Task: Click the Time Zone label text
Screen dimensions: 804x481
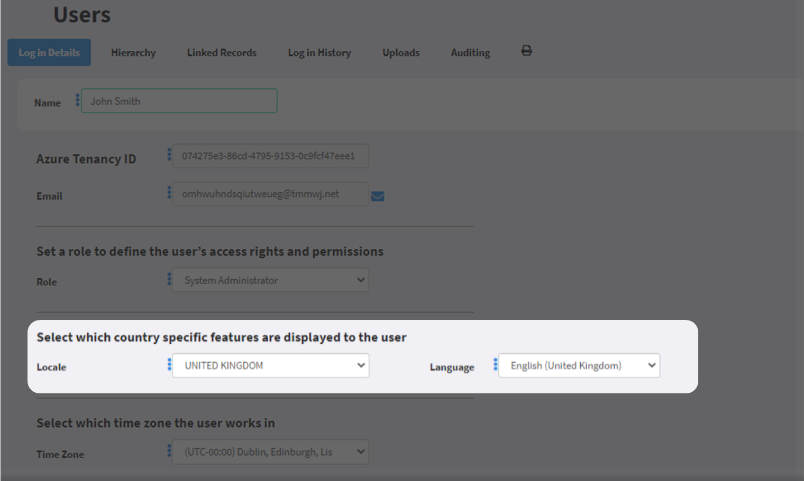Action: tap(60, 454)
